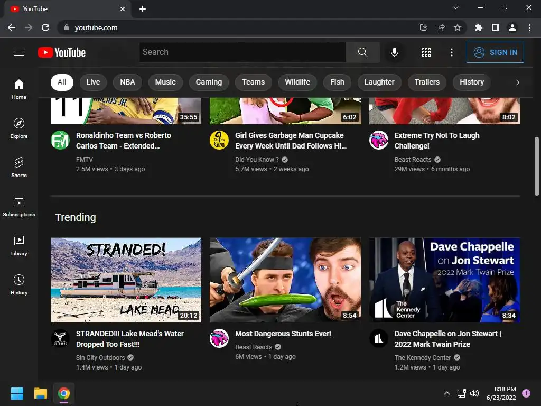Open Extreme Try Not To Laugh Challenge title
Image resolution: width=541 pixels, height=406 pixels.
point(437,141)
